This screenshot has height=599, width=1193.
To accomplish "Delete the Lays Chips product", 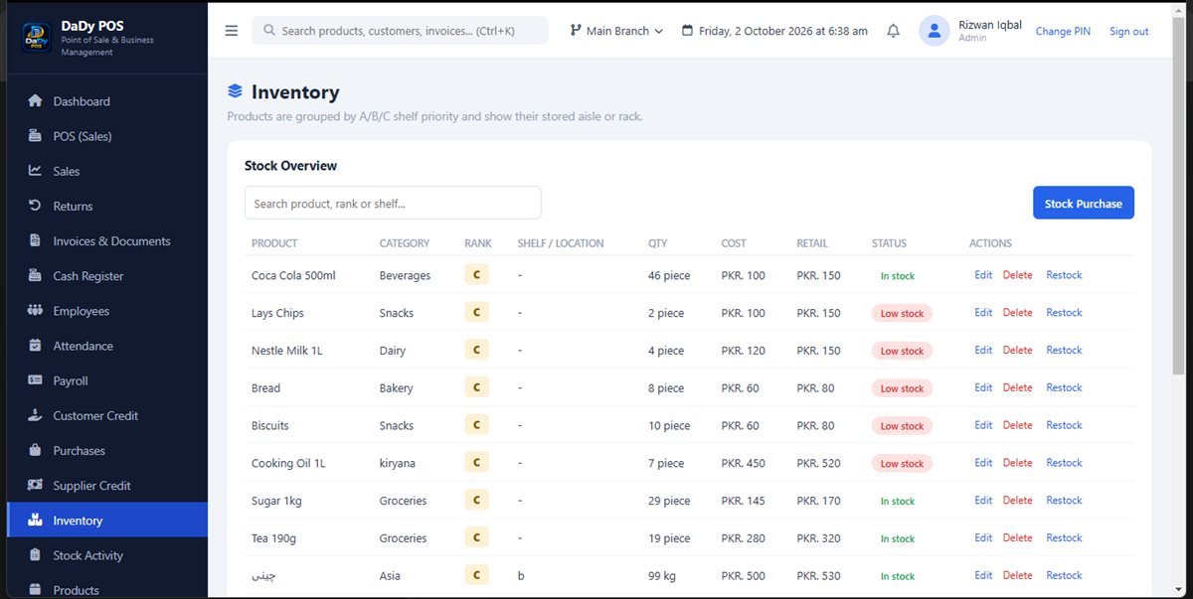I will (1017, 312).
